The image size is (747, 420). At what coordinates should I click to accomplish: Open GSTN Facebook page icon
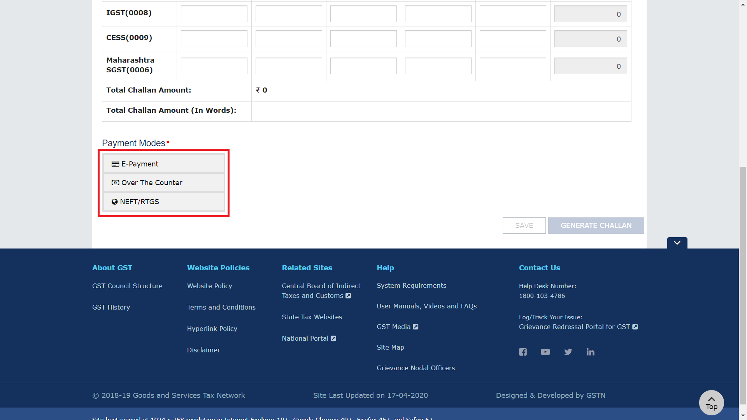point(523,352)
